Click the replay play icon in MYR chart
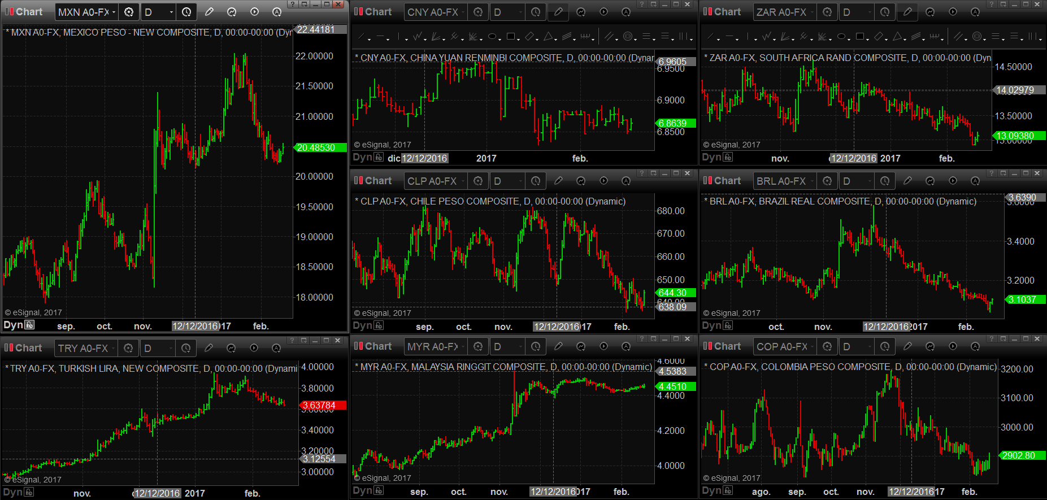Viewport: 1047px width, 500px height. point(603,346)
